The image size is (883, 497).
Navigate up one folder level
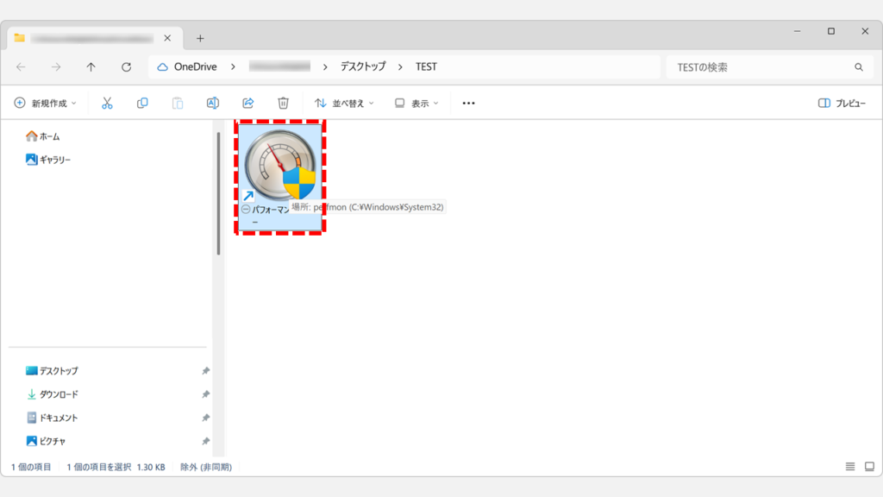point(91,66)
